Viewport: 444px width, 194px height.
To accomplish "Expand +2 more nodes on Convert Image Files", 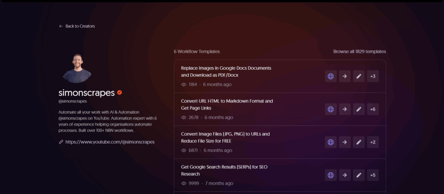I will coord(372,142).
